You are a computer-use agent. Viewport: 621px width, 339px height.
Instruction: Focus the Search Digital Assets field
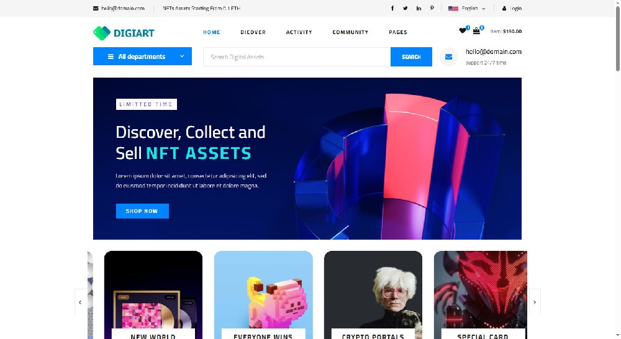297,57
